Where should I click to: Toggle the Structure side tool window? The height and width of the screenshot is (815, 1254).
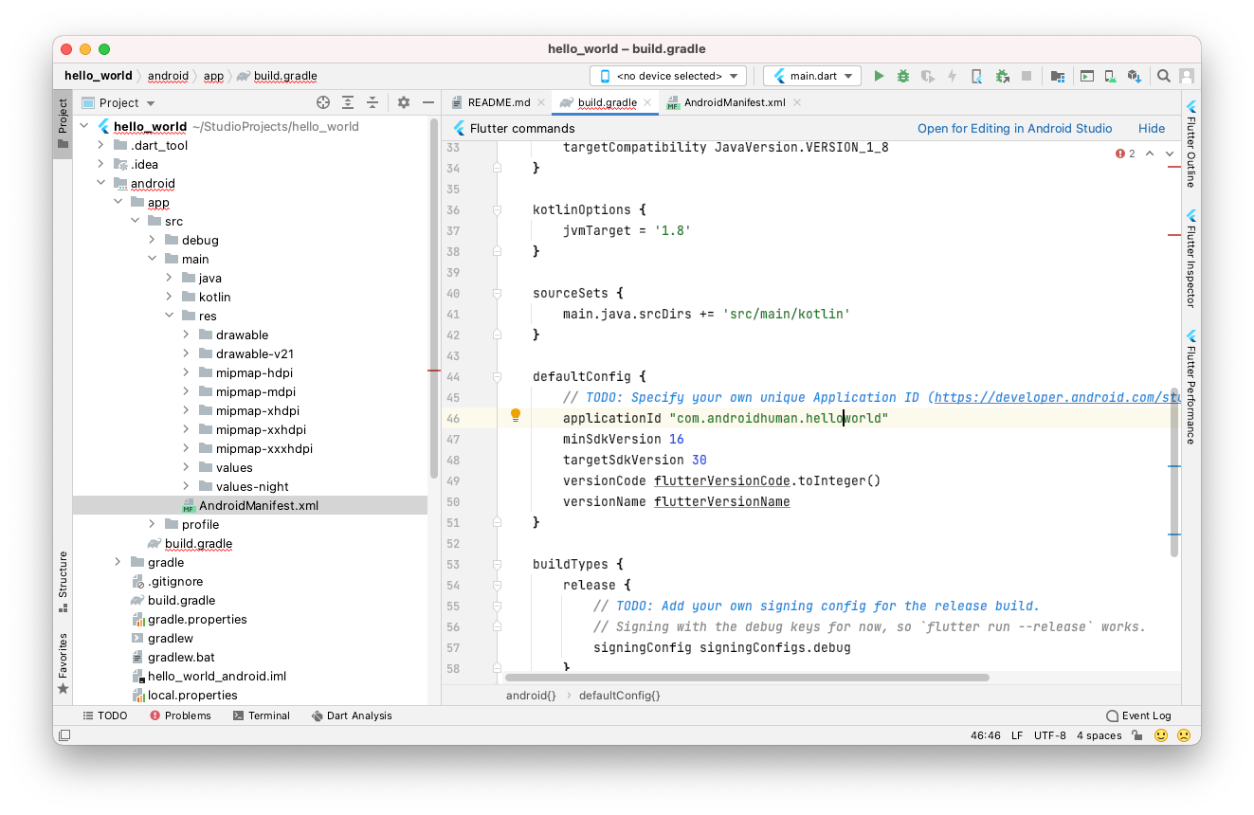[63, 581]
